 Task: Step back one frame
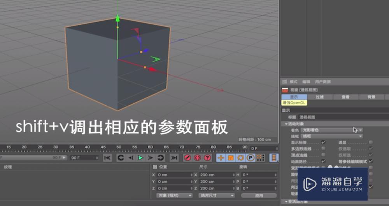[x=131, y=158]
